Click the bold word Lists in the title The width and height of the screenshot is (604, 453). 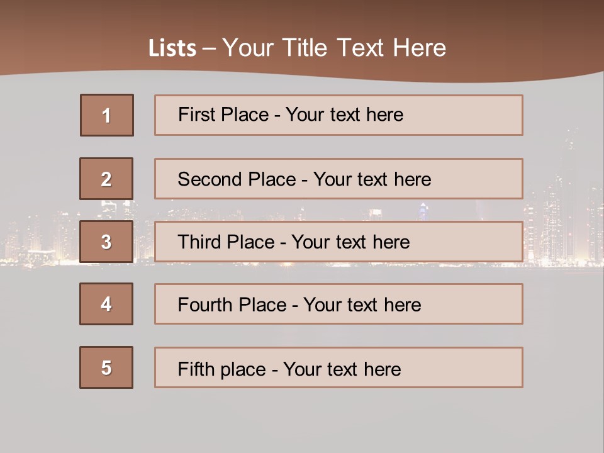pos(172,48)
